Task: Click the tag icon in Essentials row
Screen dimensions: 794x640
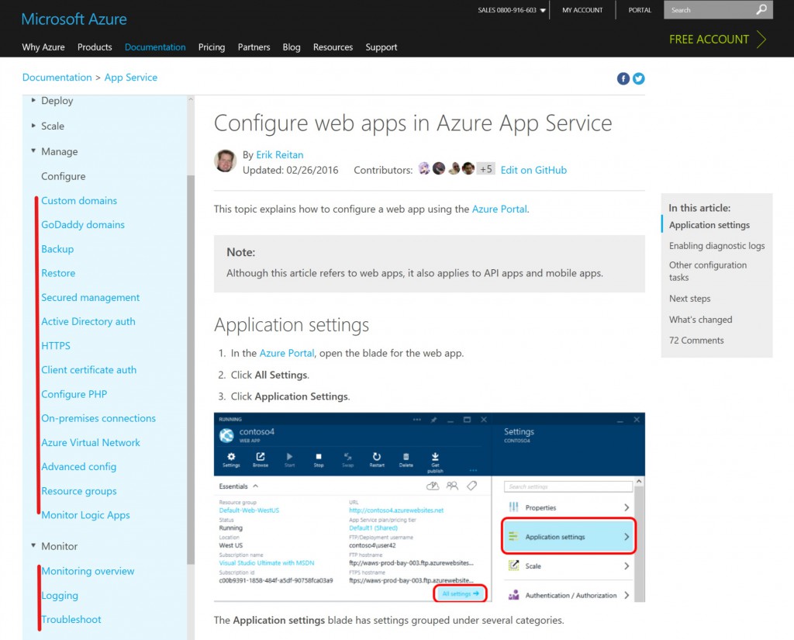Action: click(x=472, y=486)
